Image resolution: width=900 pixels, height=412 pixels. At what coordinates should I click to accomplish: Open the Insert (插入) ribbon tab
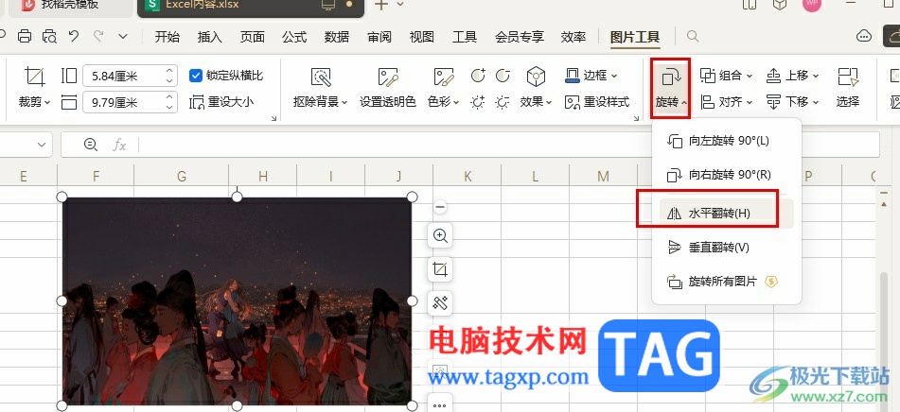[x=209, y=37]
